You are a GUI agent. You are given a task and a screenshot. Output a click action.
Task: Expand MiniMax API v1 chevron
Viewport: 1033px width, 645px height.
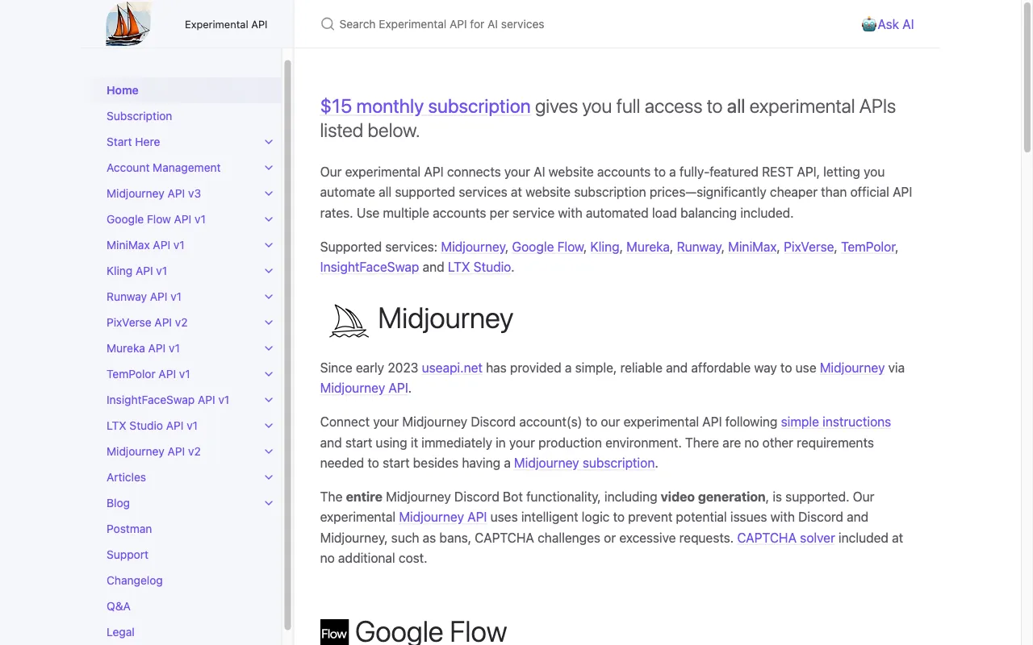tap(269, 245)
